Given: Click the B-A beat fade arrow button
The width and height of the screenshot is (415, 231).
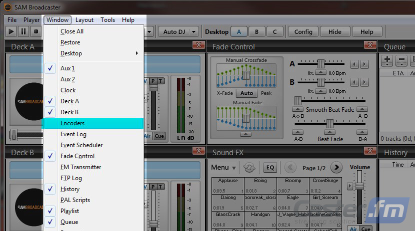Looking at the screenshot, I should point(362,132).
